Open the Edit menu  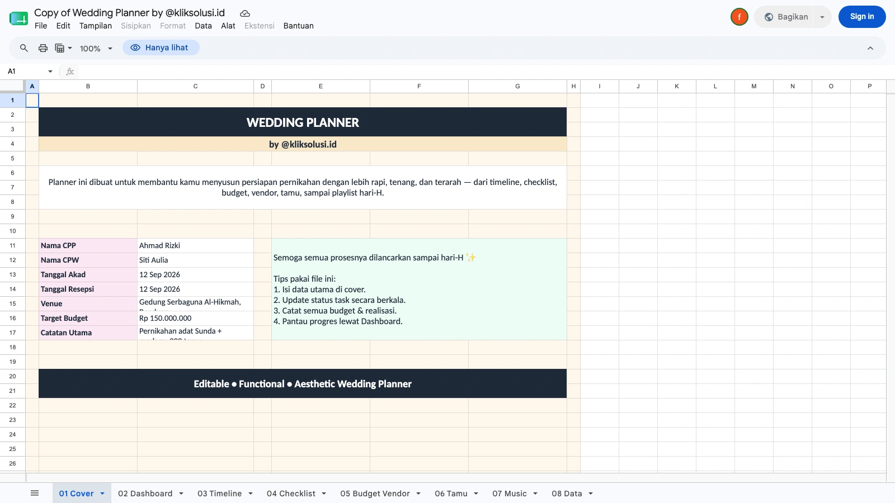63,26
